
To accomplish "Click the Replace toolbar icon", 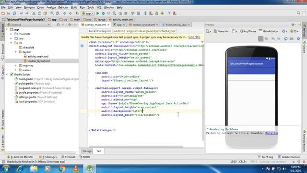I will 58,13.
